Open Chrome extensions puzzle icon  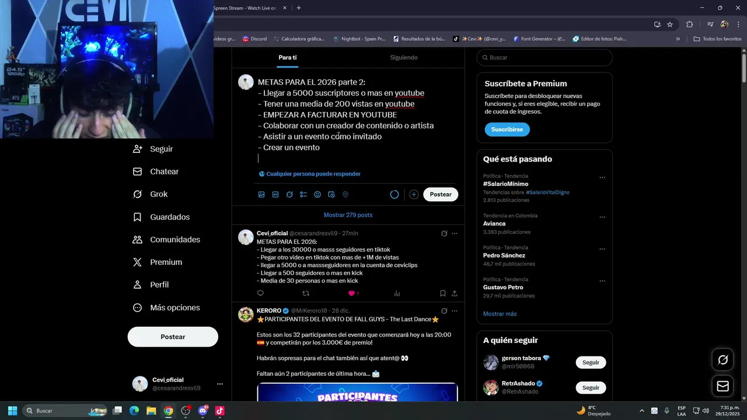tap(689, 24)
